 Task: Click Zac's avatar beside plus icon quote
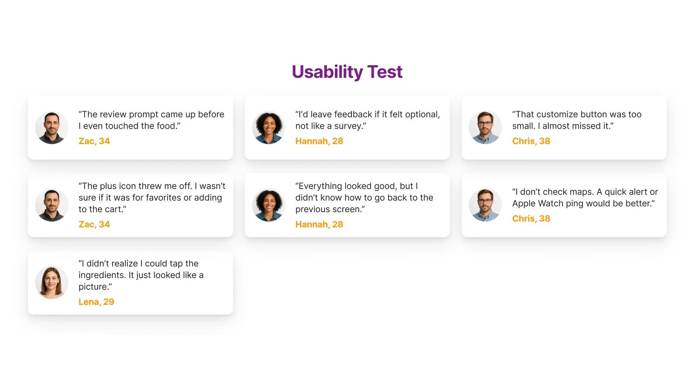tap(52, 205)
